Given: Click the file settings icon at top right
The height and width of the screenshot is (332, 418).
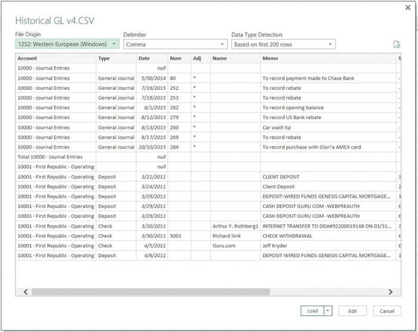Looking at the screenshot, I should coord(397,45).
